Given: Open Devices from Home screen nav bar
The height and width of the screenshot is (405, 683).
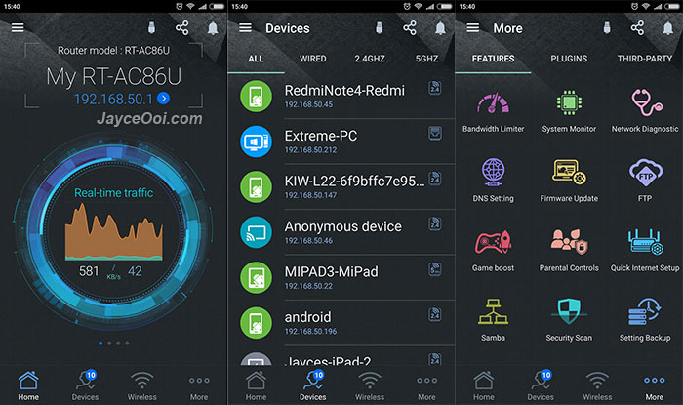Looking at the screenshot, I should tap(86, 385).
